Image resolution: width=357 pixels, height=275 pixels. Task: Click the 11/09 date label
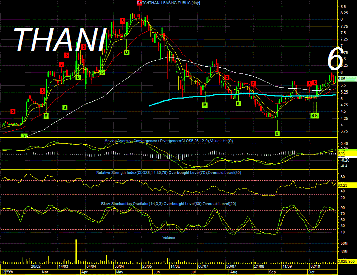(x=287, y=266)
